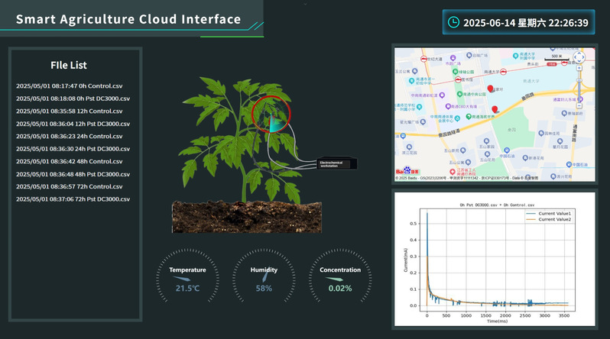Open the 0h Control.csv file entry
Screen dimensions: 610x339
(69, 86)
